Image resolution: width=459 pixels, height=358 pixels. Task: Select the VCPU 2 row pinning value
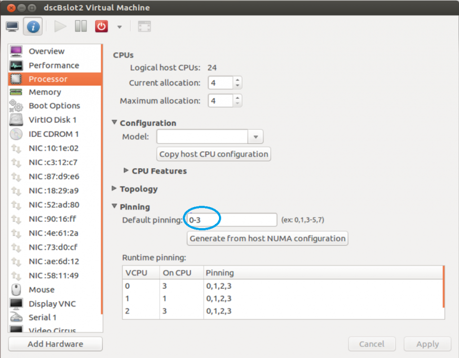click(x=219, y=311)
